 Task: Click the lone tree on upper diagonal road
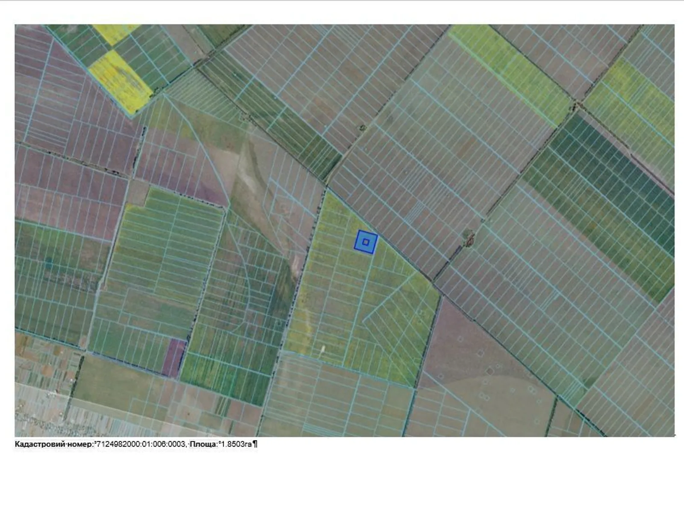tap(363, 127)
